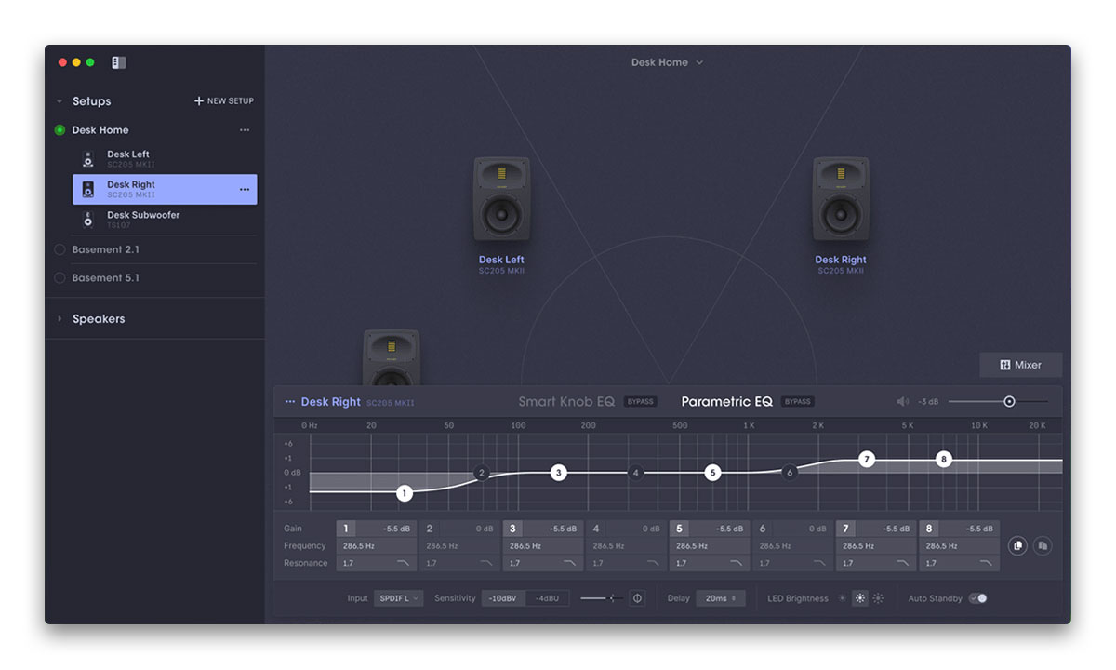The width and height of the screenshot is (1116, 670).
Task: Open Desk Home setup more options
Action: click(x=245, y=130)
